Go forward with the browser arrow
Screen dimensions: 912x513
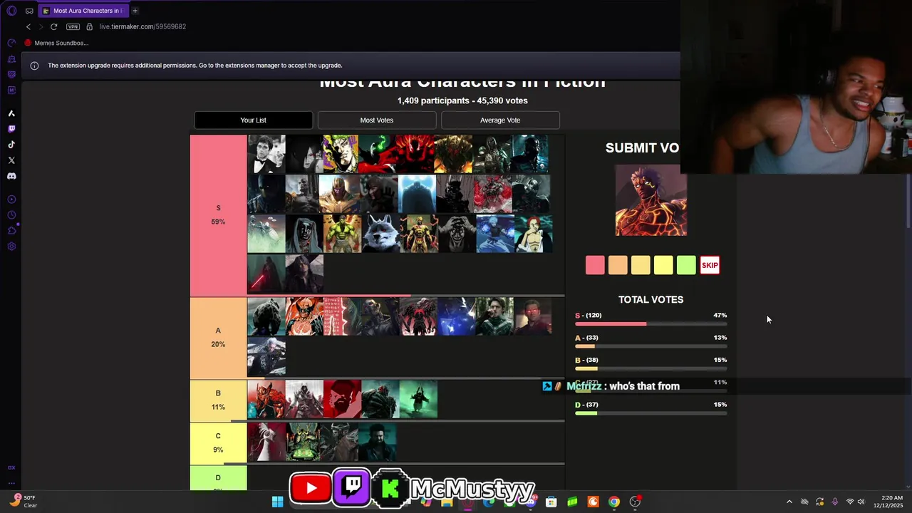41,26
